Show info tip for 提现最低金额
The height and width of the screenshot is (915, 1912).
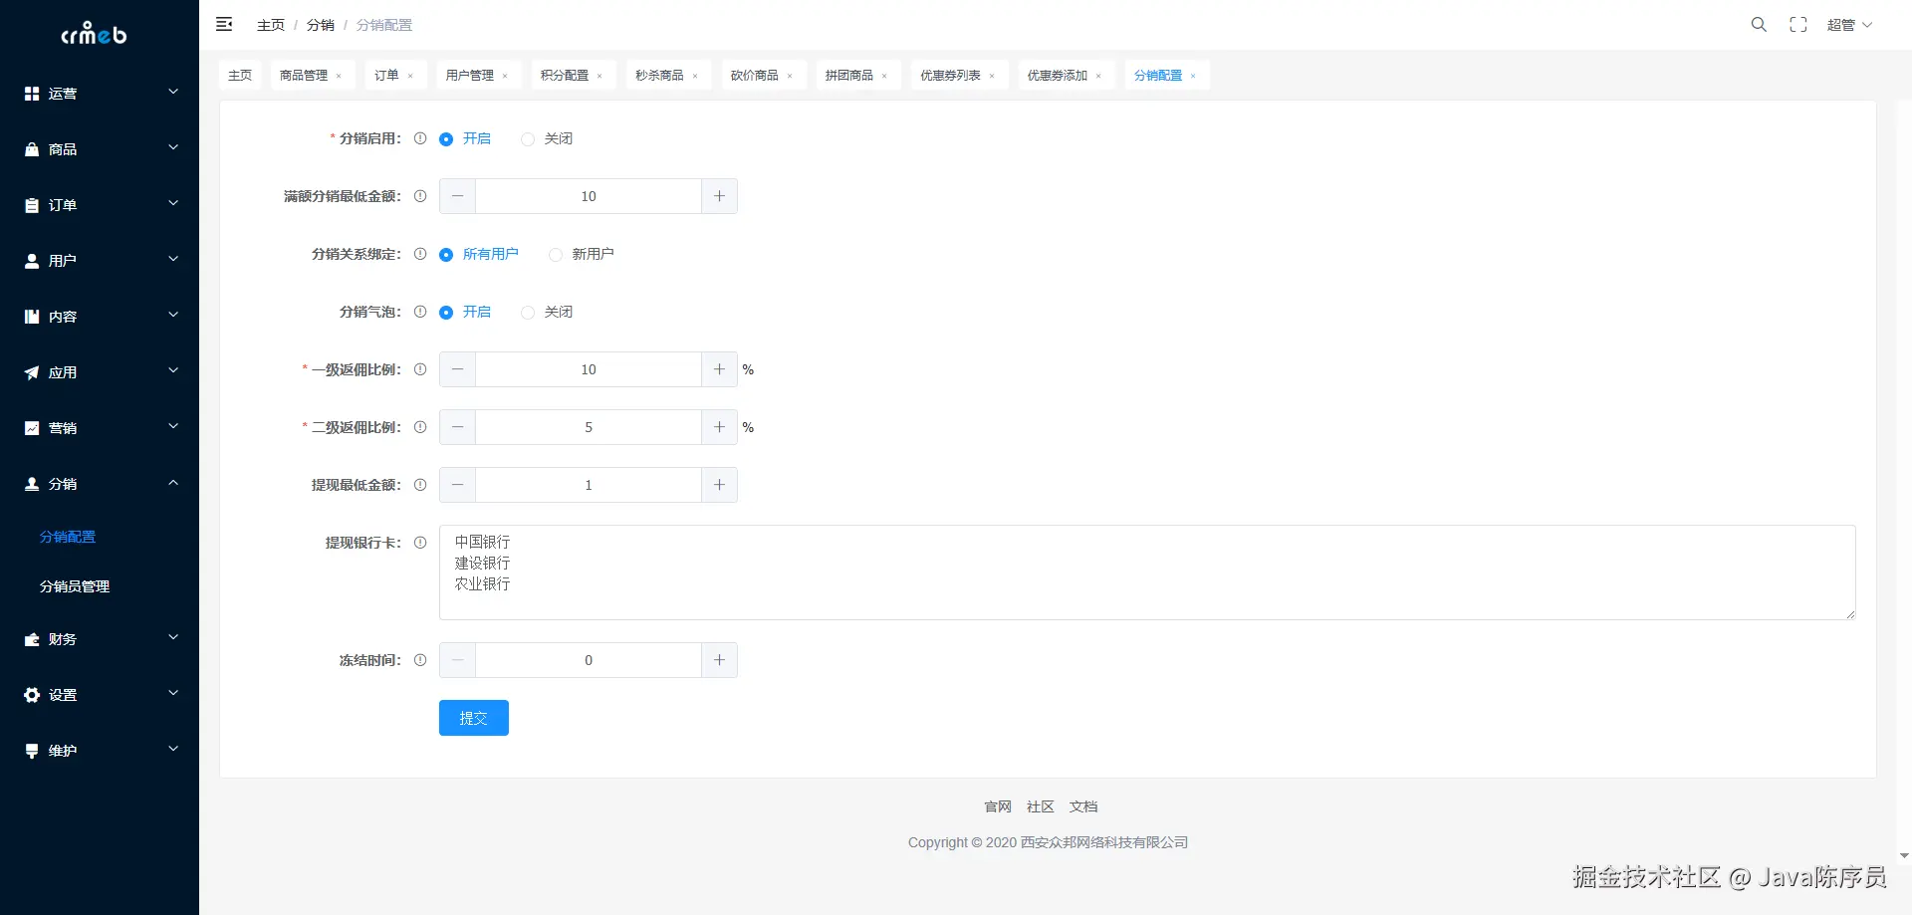click(x=420, y=485)
